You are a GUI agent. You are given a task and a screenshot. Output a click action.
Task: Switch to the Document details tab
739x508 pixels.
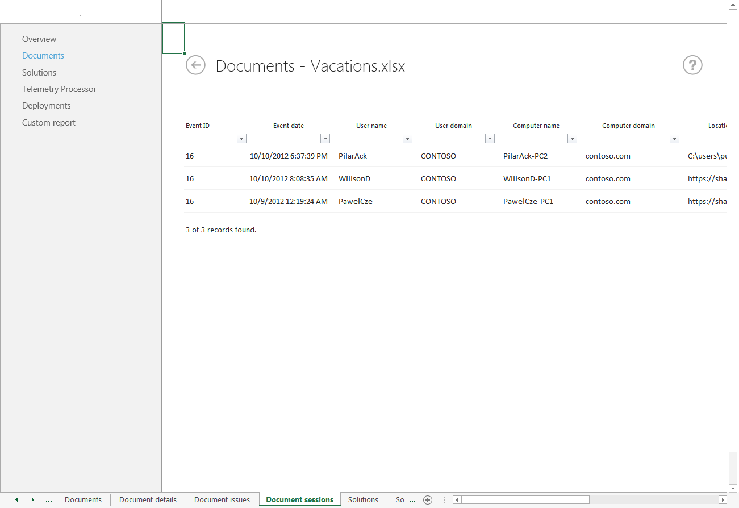tap(148, 499)
